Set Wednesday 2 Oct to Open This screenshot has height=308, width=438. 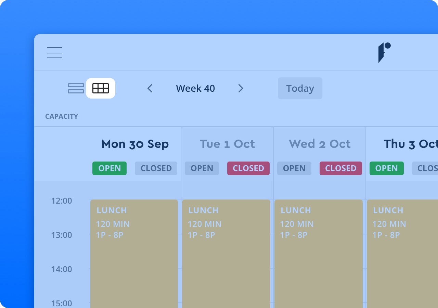pyautogui.click(x=294, y=168)
